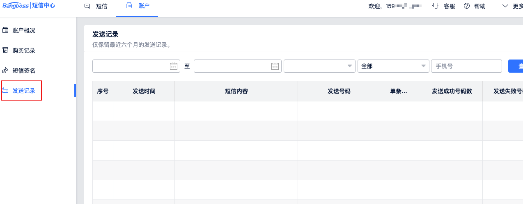The width and height of the screenshot is (523, 204).
Task: Click the 购买记录 sidebar icon
Action: [6, 50]
